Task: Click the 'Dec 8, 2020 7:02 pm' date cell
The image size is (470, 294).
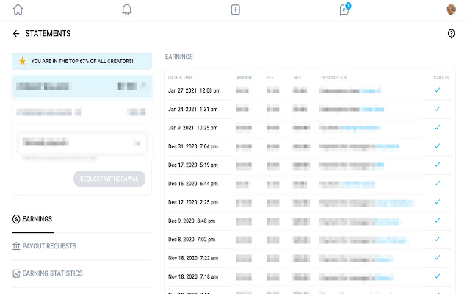Action: (192, 240)
